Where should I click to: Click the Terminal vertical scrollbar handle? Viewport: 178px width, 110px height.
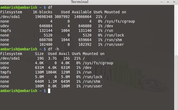[176, 83]
